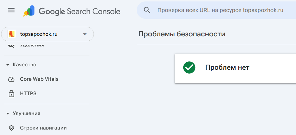Click the magnifier icon in the search bar
Screen dimensions: 296x135
(147, 10)
